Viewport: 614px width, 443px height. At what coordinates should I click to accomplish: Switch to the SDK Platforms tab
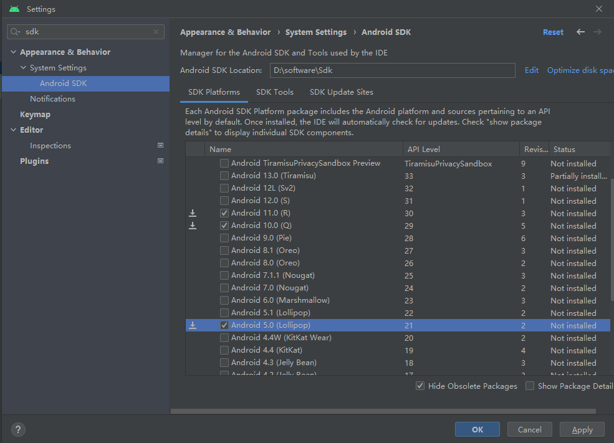tap(214, 92)
